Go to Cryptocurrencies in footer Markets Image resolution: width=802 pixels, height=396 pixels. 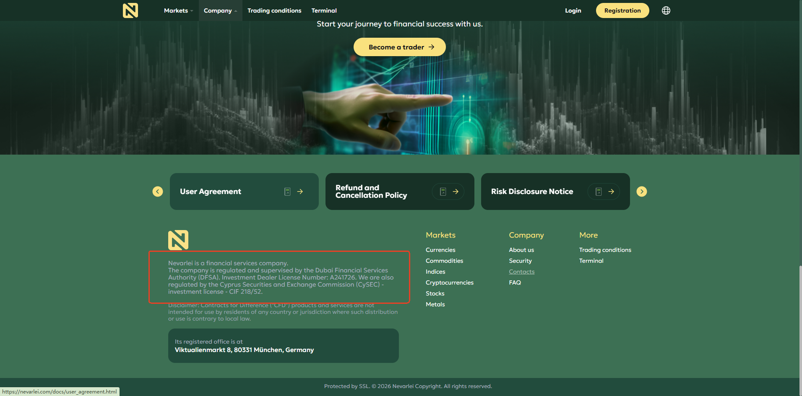click(x=449, y=282)
